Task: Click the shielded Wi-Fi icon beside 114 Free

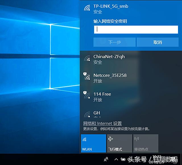Action: point(87,95)
